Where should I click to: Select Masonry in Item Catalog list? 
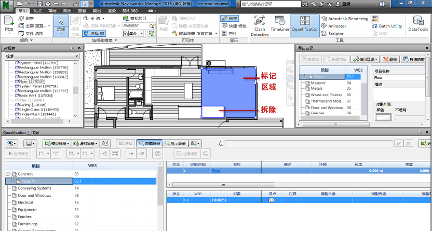click(318, 83)
